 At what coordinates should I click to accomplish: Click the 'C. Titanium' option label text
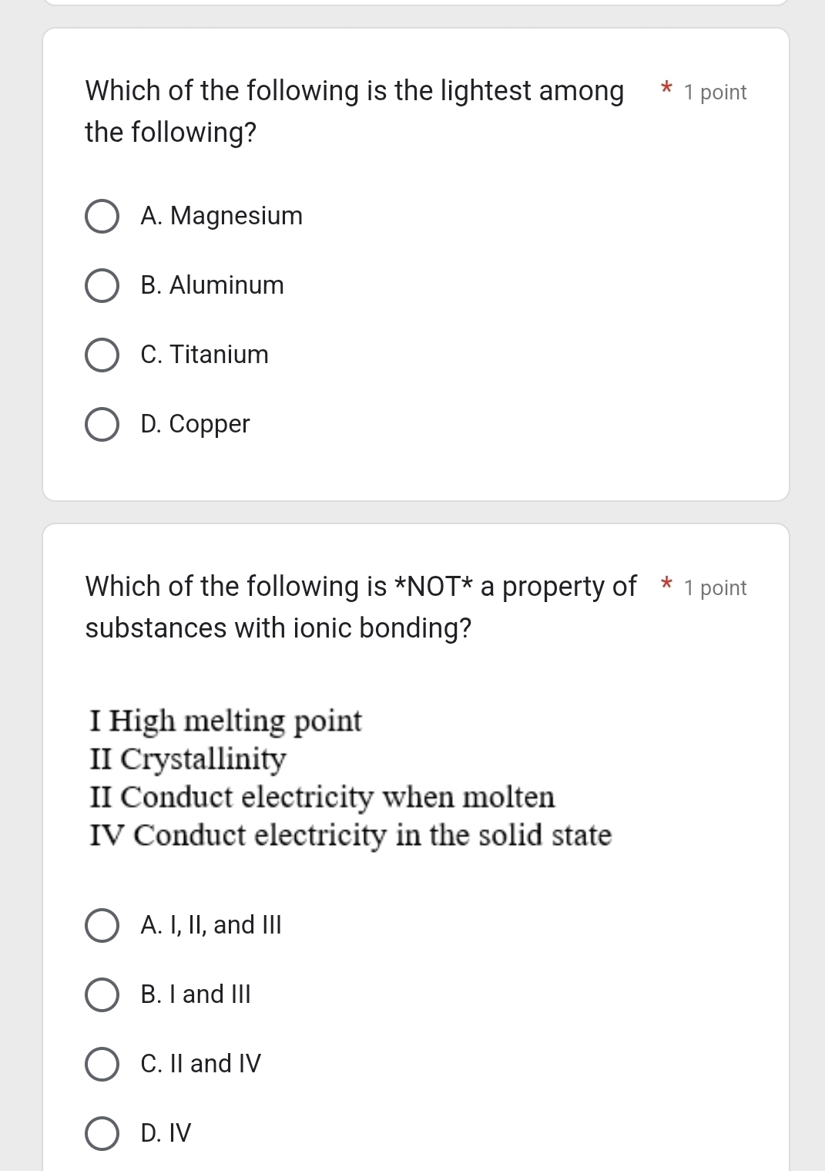[204, 355]
